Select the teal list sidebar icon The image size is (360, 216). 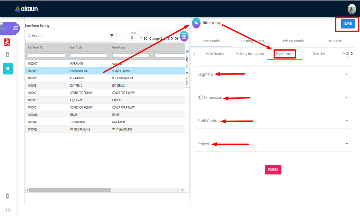8,68
